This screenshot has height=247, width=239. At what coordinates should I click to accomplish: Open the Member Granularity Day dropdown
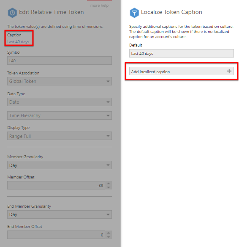(x=60, y=165)
